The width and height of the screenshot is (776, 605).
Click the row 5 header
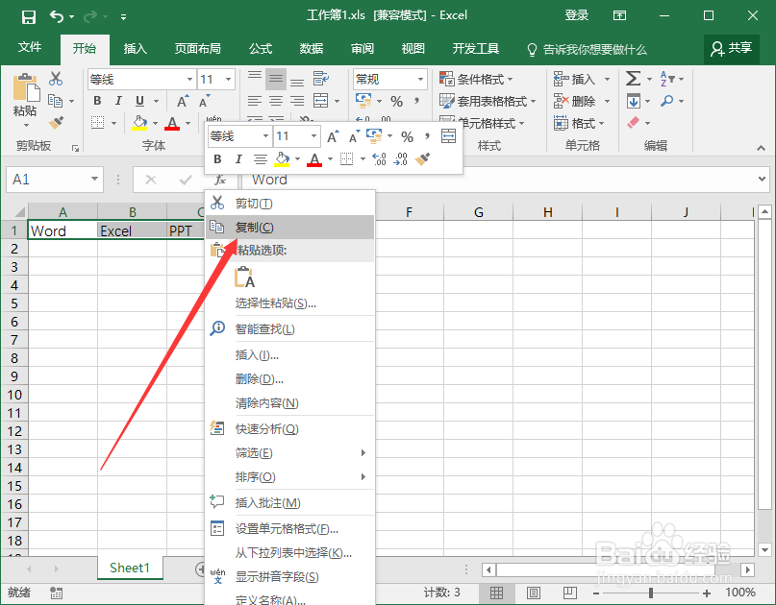14,303
